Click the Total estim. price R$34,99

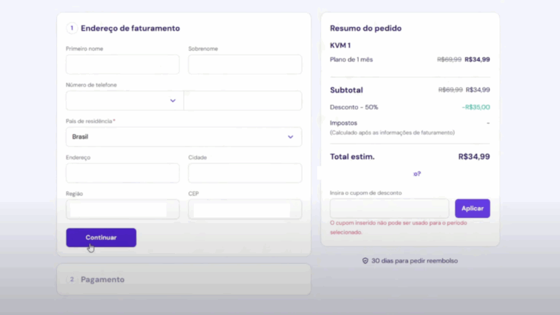click(x=474, y=157)
